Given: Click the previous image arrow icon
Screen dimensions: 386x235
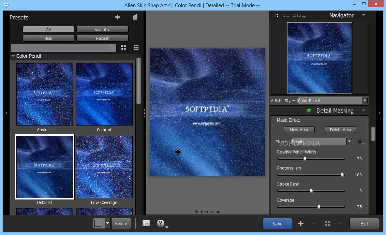Looking at the screenshot, I should click(314, 223).
